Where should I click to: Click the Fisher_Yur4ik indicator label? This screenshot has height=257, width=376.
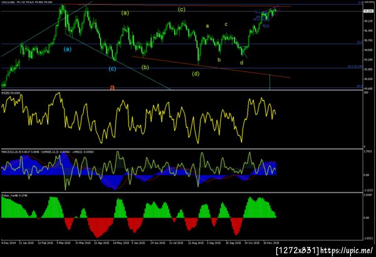[14, 196]
